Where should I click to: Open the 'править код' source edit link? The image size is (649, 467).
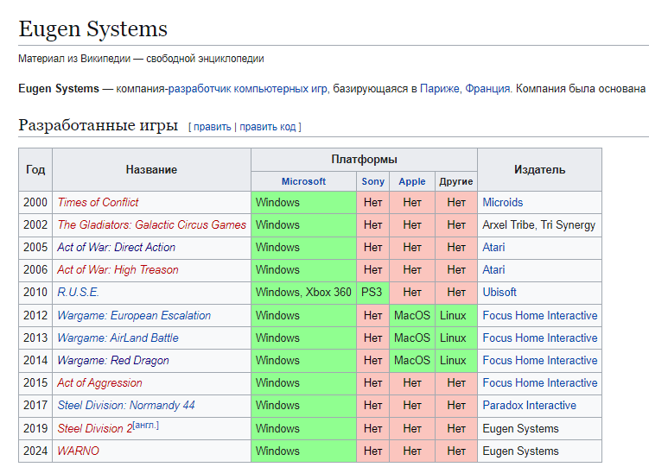point(267,127)
